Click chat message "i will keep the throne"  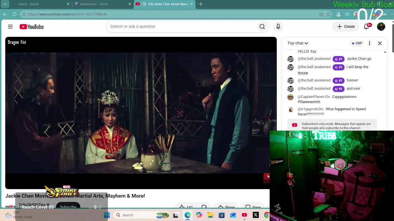[x=333, y=70]
